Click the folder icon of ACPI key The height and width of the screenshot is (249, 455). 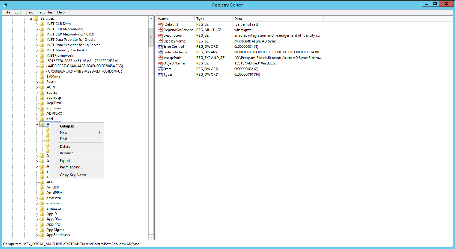tap(42, 87)
